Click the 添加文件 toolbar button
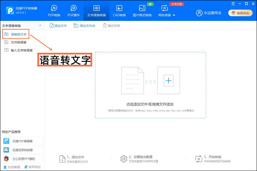Image resolution: width=257 pixels, height=171 pixels. tap(58, 26)
